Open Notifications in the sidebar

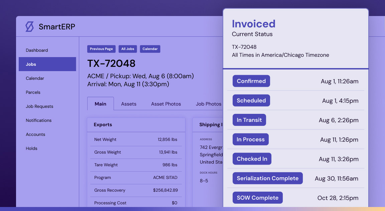(38, 121)
